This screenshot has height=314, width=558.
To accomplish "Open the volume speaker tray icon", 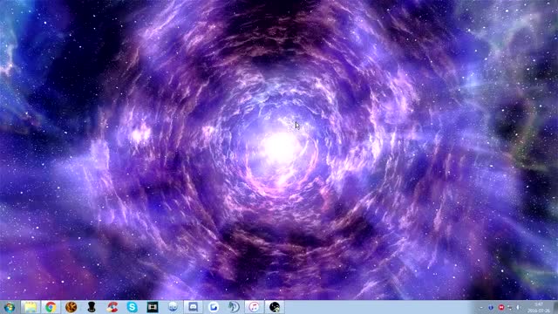I will click(x=519, y=307).
